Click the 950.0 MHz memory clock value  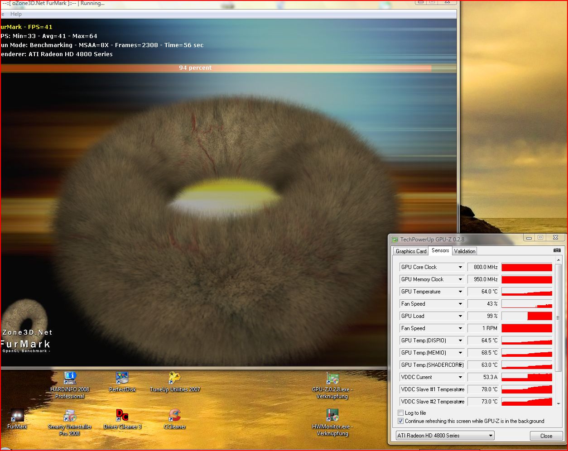click(483, 279)
